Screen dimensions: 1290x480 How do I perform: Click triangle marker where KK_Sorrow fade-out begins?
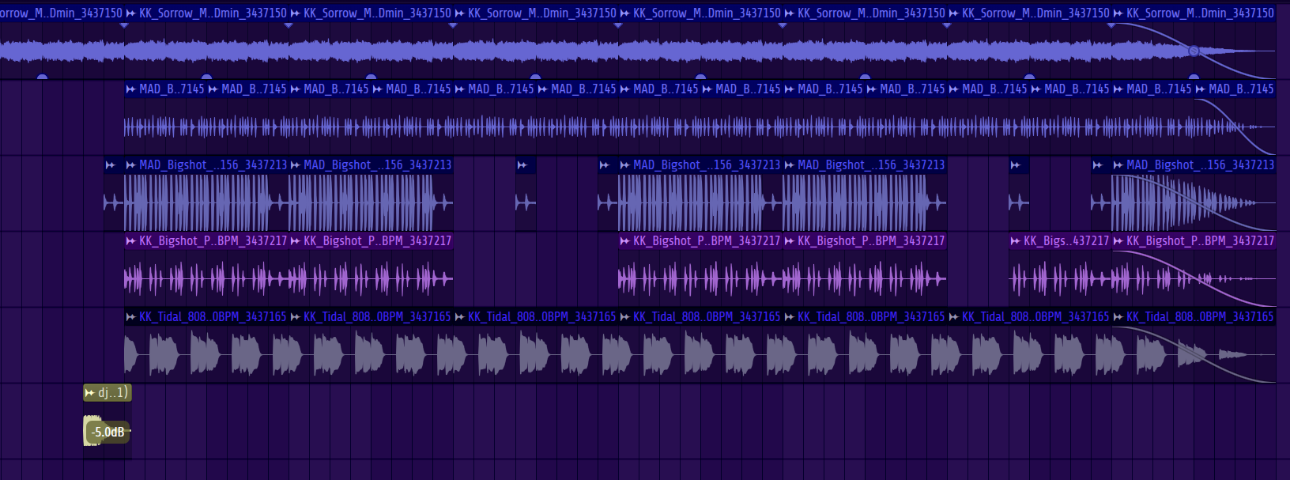coord(1111,25)
